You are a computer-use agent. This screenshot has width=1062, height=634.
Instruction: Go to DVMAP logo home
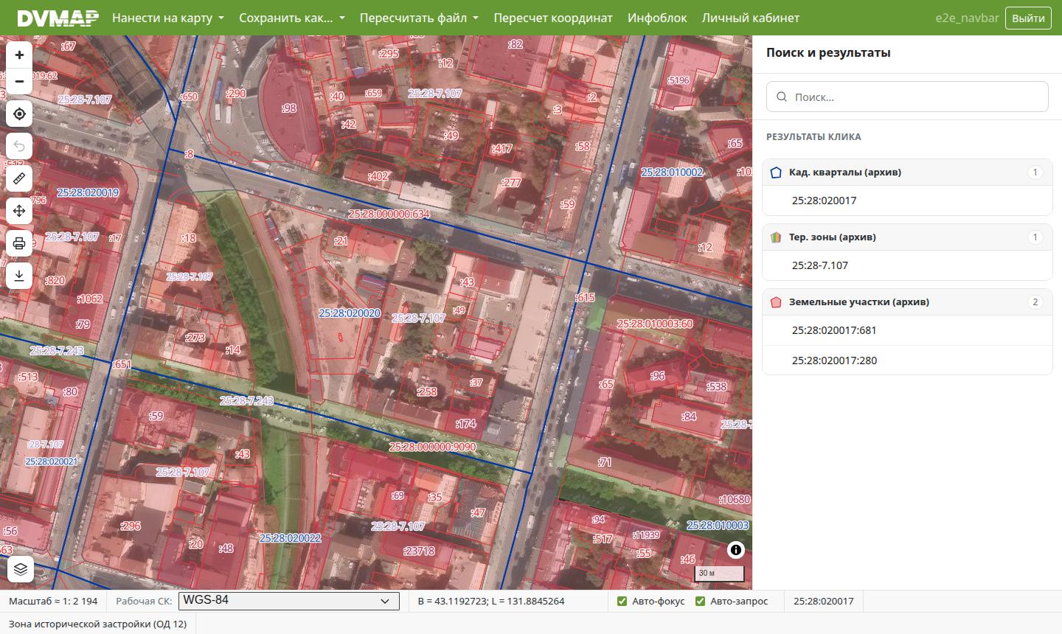pyautogui.click(x=58, y=18)
